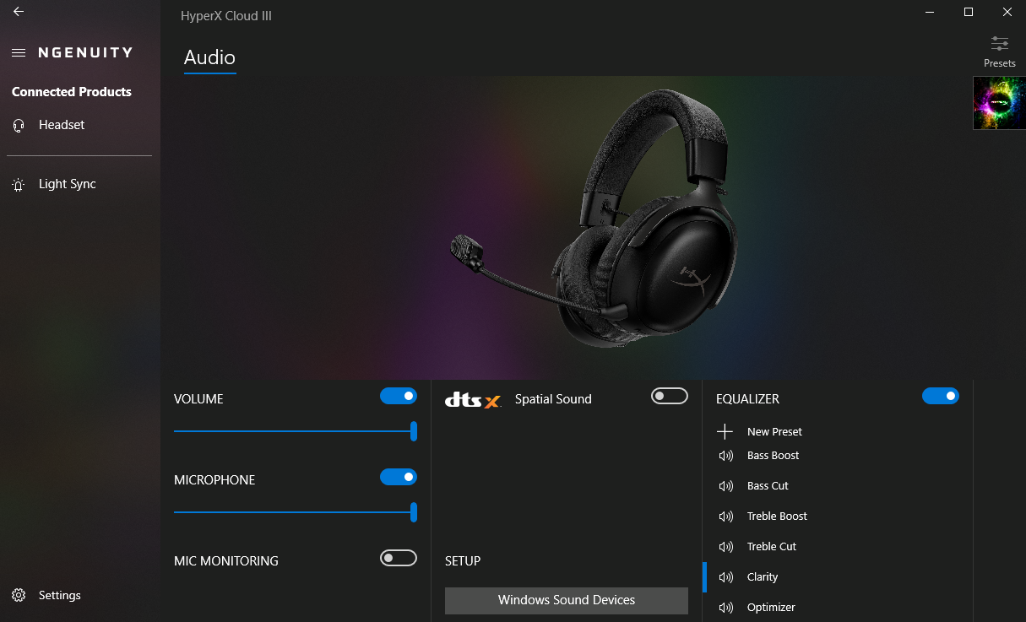
Task: Click the DTS:X logo
Action: pyautogui.click(x=473, y=400)
